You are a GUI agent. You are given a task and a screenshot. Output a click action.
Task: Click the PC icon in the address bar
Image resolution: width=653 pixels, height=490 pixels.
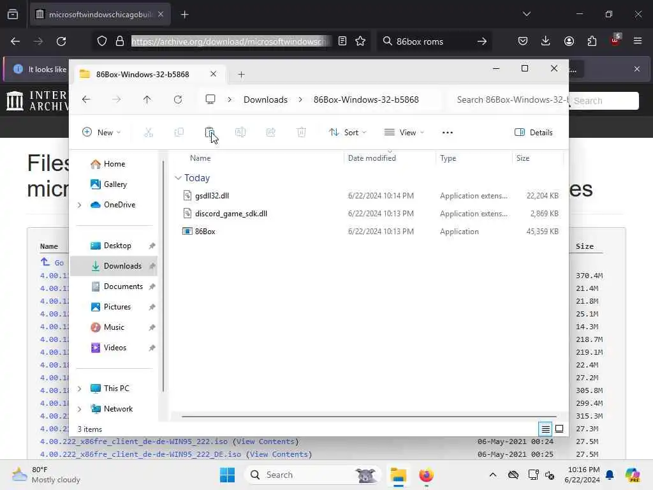tap(210, 100)
